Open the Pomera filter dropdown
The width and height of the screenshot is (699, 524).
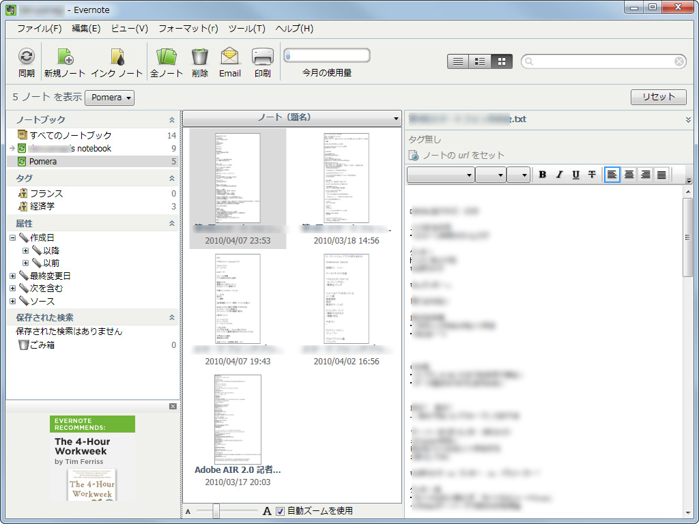[x=109, y=98]
